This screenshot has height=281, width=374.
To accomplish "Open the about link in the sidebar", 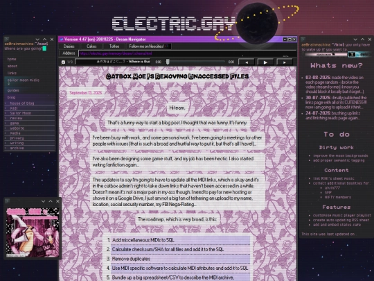I will 12,66.
